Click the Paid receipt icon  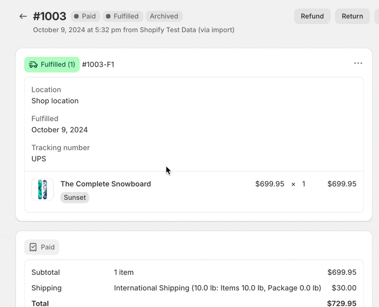pos(33,247)
